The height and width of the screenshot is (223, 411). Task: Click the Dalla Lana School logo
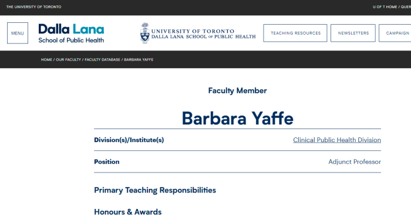(x=71, y=33)
